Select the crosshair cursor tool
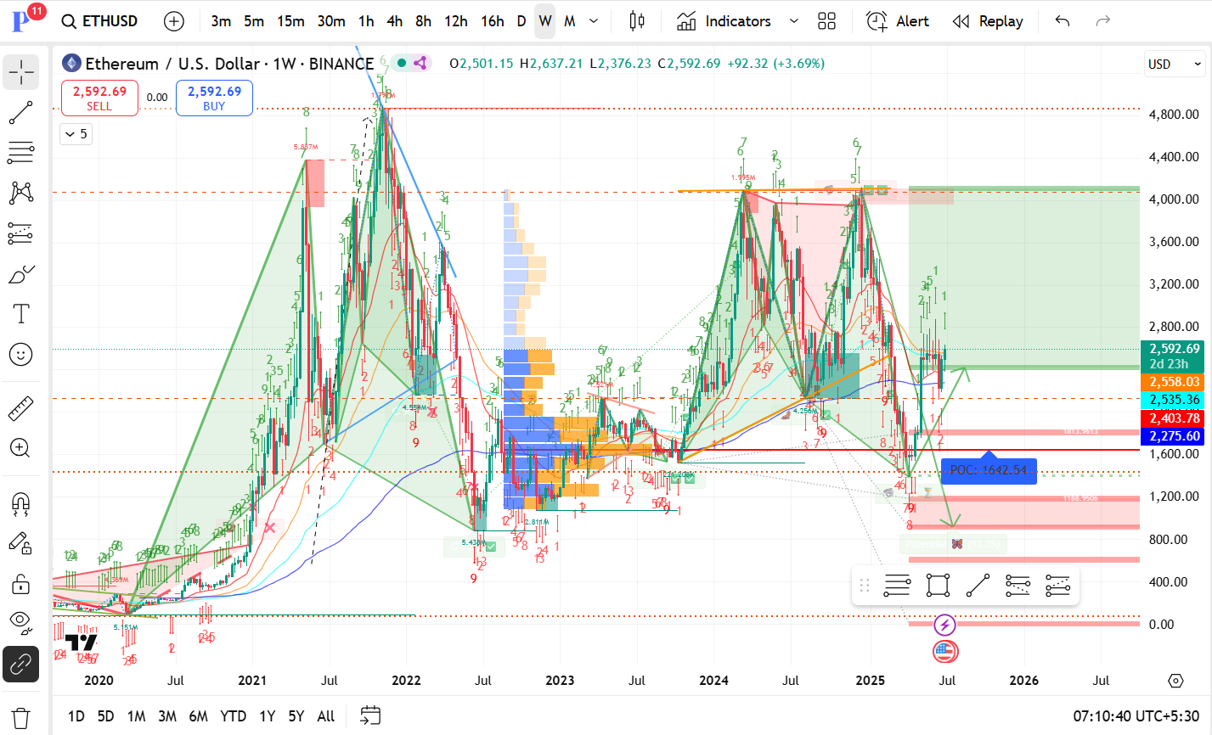The width and height of the screenshot is (1212, 735). tap(21, 73)
